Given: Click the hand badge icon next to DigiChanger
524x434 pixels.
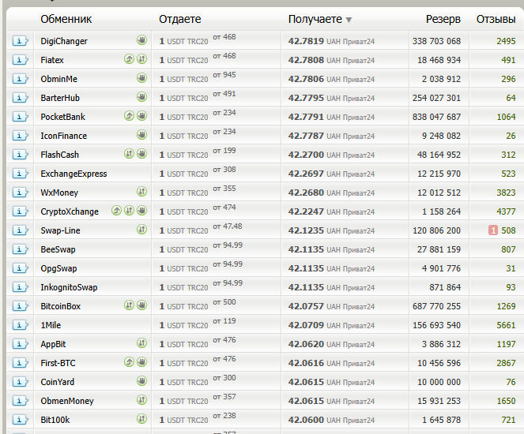Looking at the screenshot, I should [x=142, y=40].
